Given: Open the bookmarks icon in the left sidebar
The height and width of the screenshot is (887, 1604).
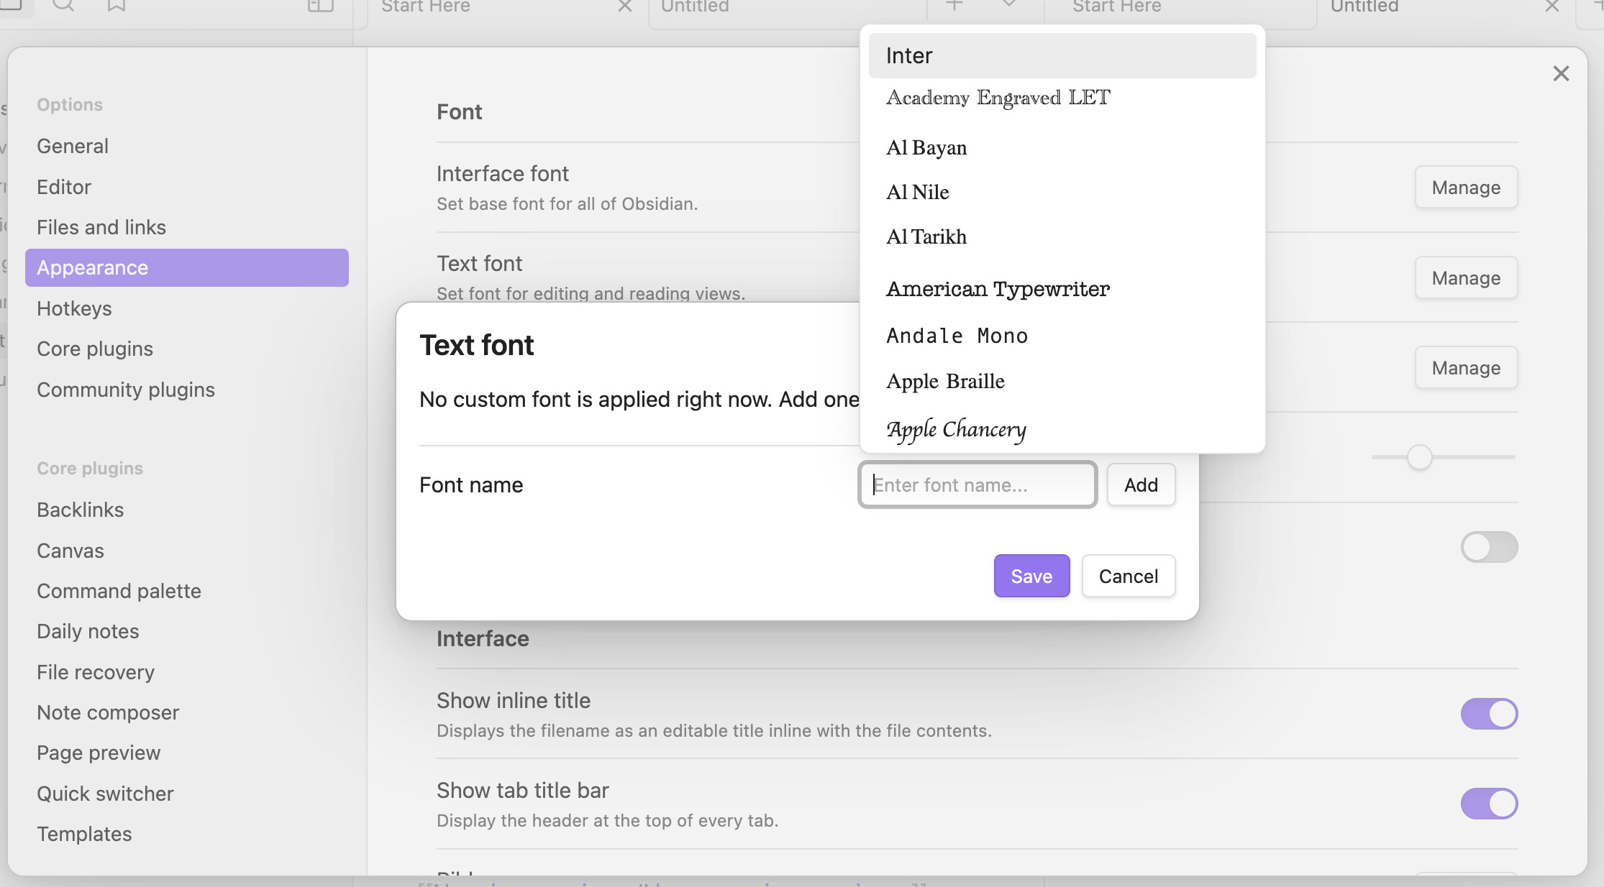Looking at the screenshot, I should 117,6.
